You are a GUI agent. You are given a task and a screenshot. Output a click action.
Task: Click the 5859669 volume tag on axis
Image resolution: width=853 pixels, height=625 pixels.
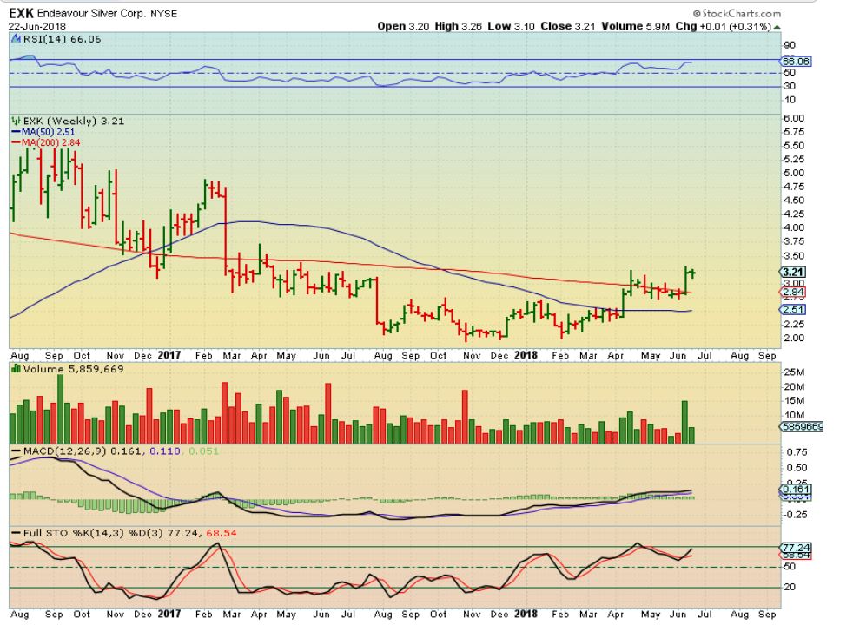[803, 426]
